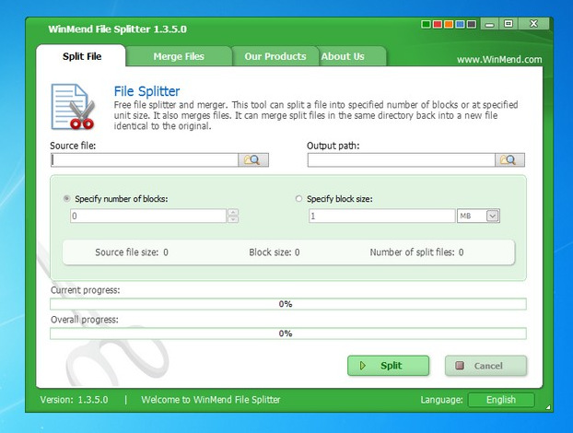Click the block size value field
This screenshot has height=433, width=573.
pos(382,216)
